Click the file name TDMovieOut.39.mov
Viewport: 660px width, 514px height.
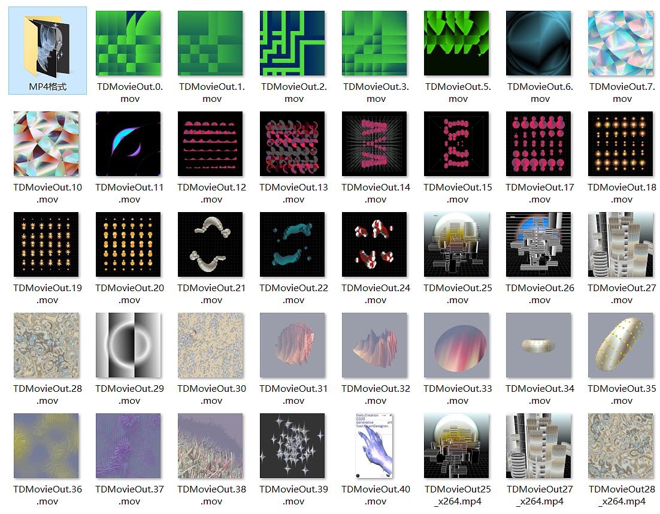(x=294, y=495)
